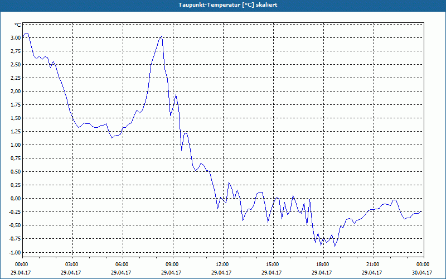446x279 pixels.
Task: Click the 21:00 time axis label
Action: tap(374, 264)
